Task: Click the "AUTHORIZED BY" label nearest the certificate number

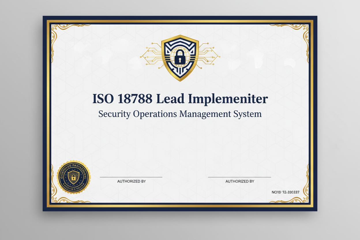Action: click(240, 181)
